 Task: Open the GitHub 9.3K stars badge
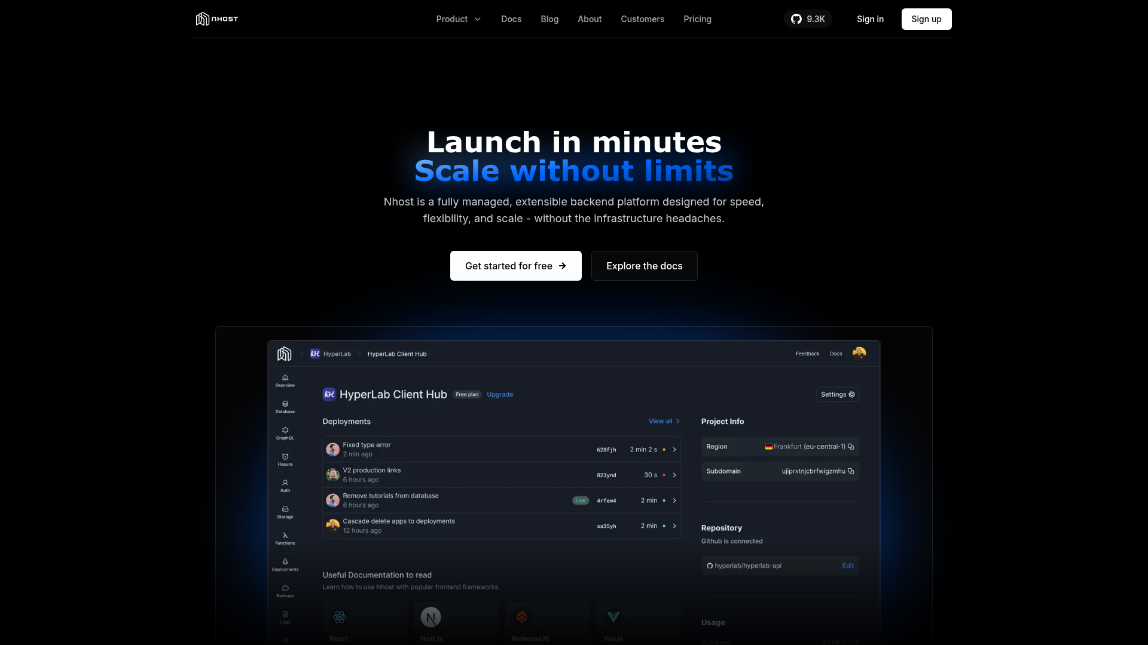click(808, 19)
